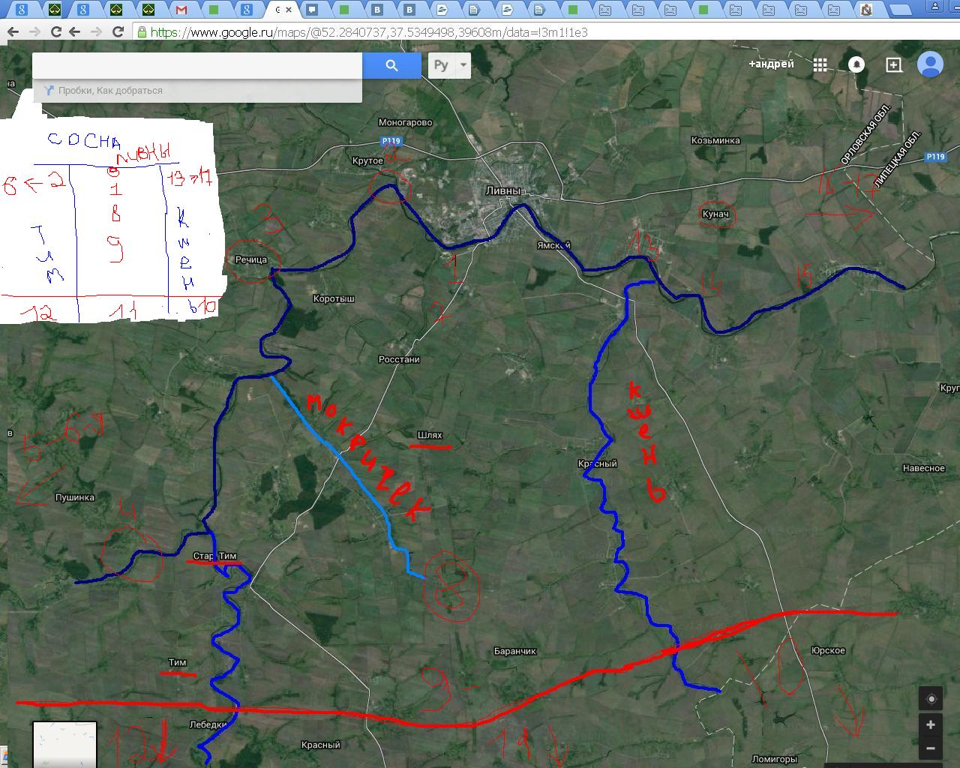Click the blue search magnifier button
Viewport: 960px width, 768px height.
coord(391,65)
